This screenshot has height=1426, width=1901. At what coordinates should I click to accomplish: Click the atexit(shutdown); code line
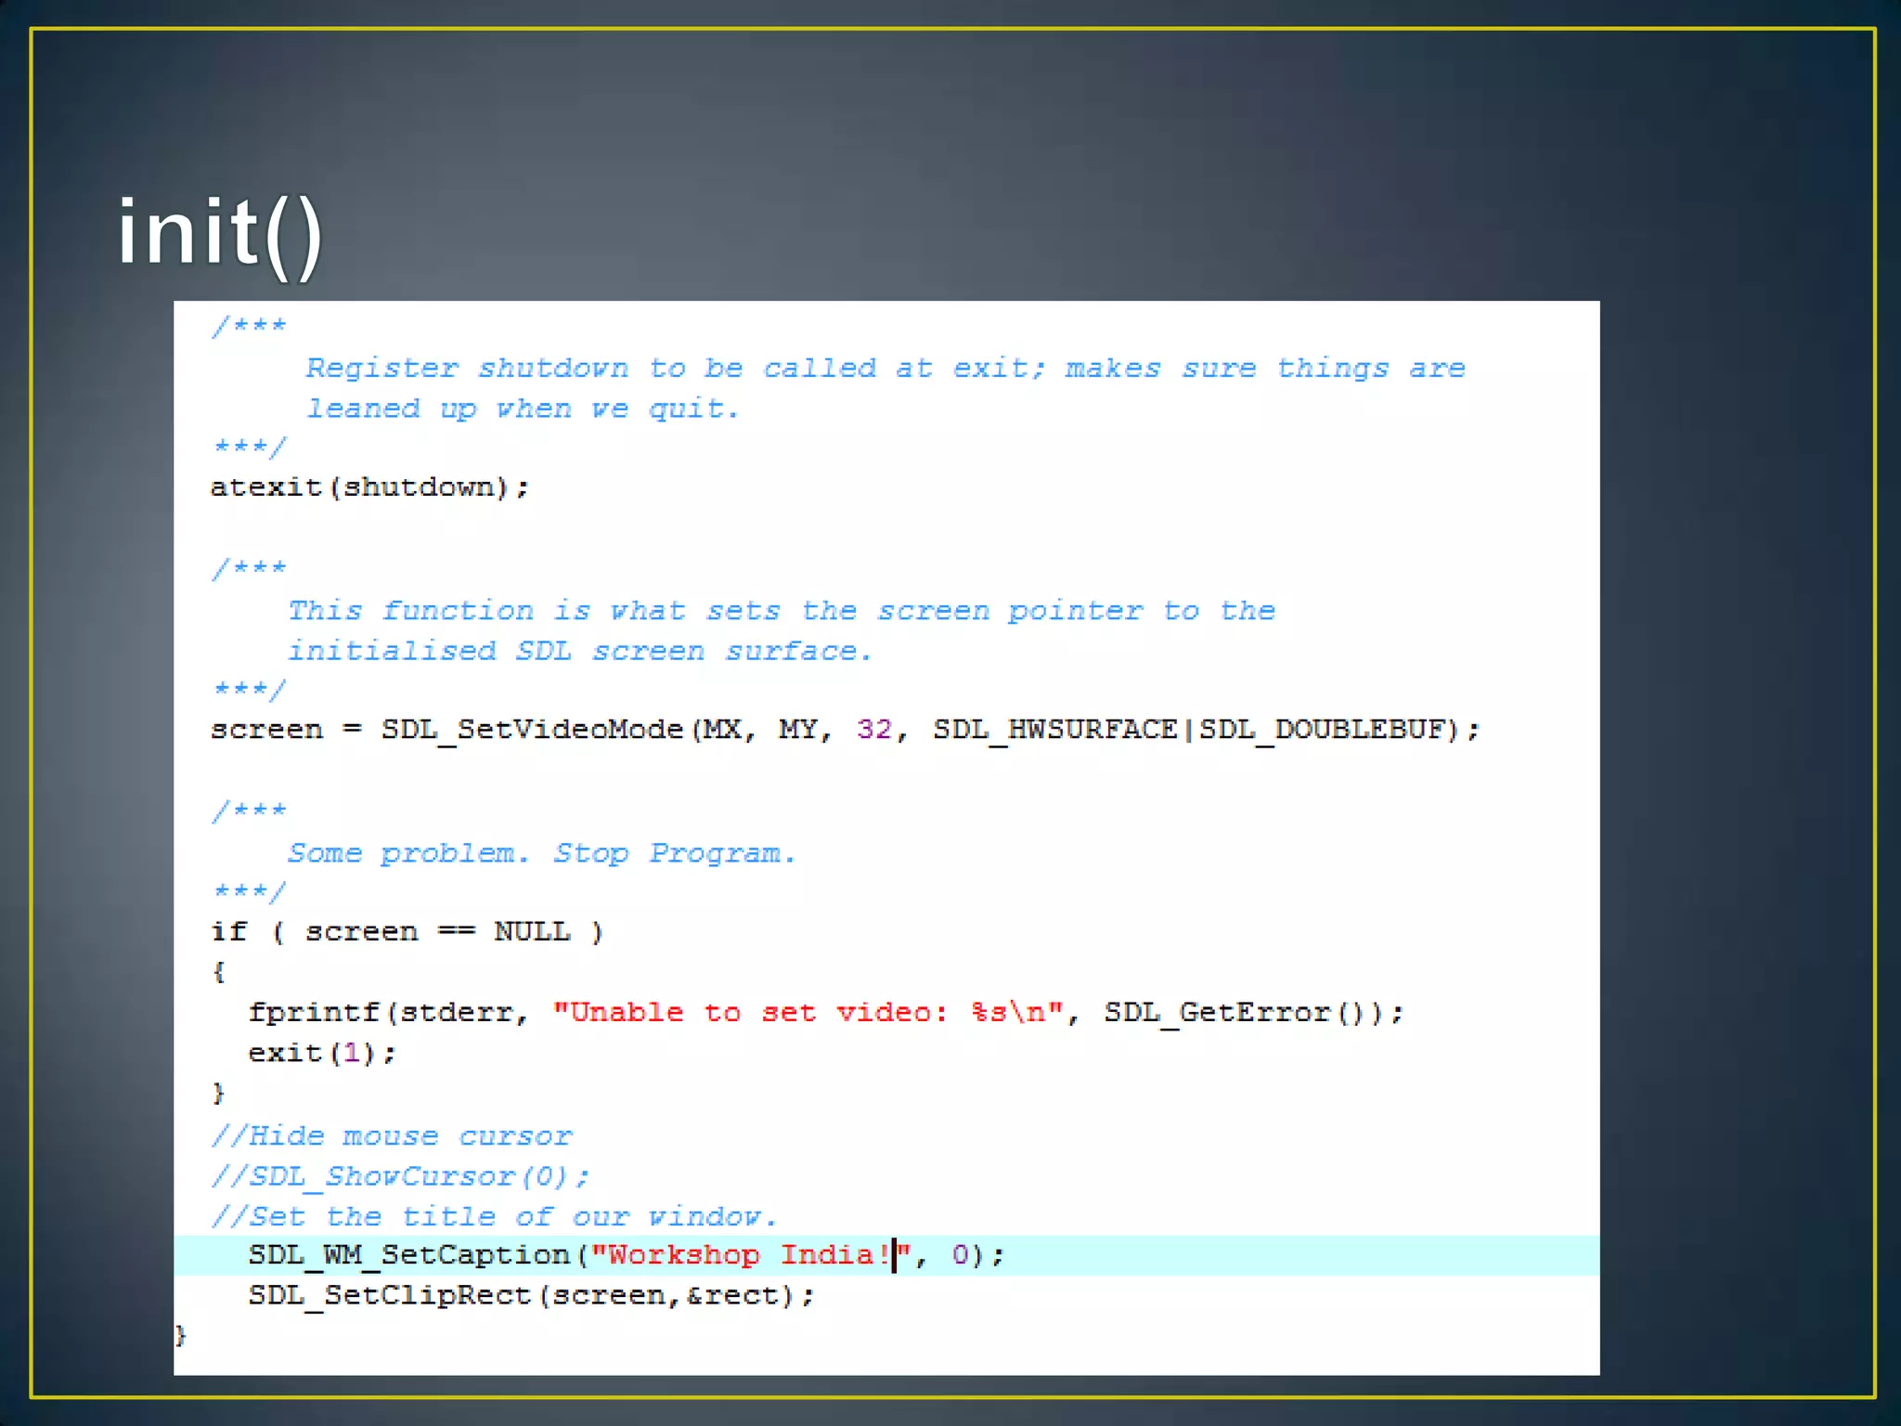(x=369, y=487)
